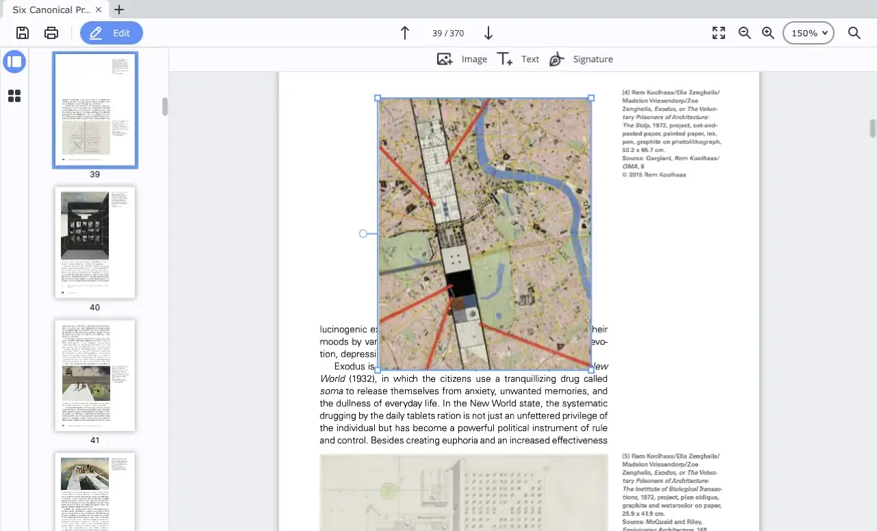Image resolution: width=877 pixels, height=531 pixels.
Task: Switch to thumbnail grid view
Action: [x=14, y=96]
